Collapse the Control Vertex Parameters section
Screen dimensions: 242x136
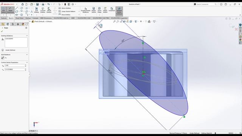pyautogui.click(x=27, y=62)
